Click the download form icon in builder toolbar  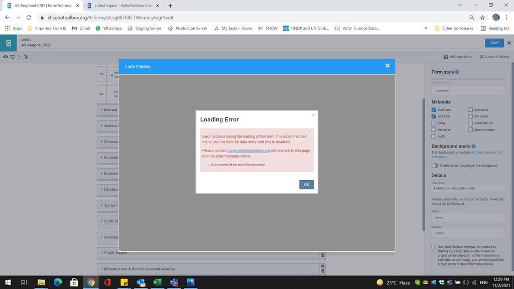(x=26, y=57)
